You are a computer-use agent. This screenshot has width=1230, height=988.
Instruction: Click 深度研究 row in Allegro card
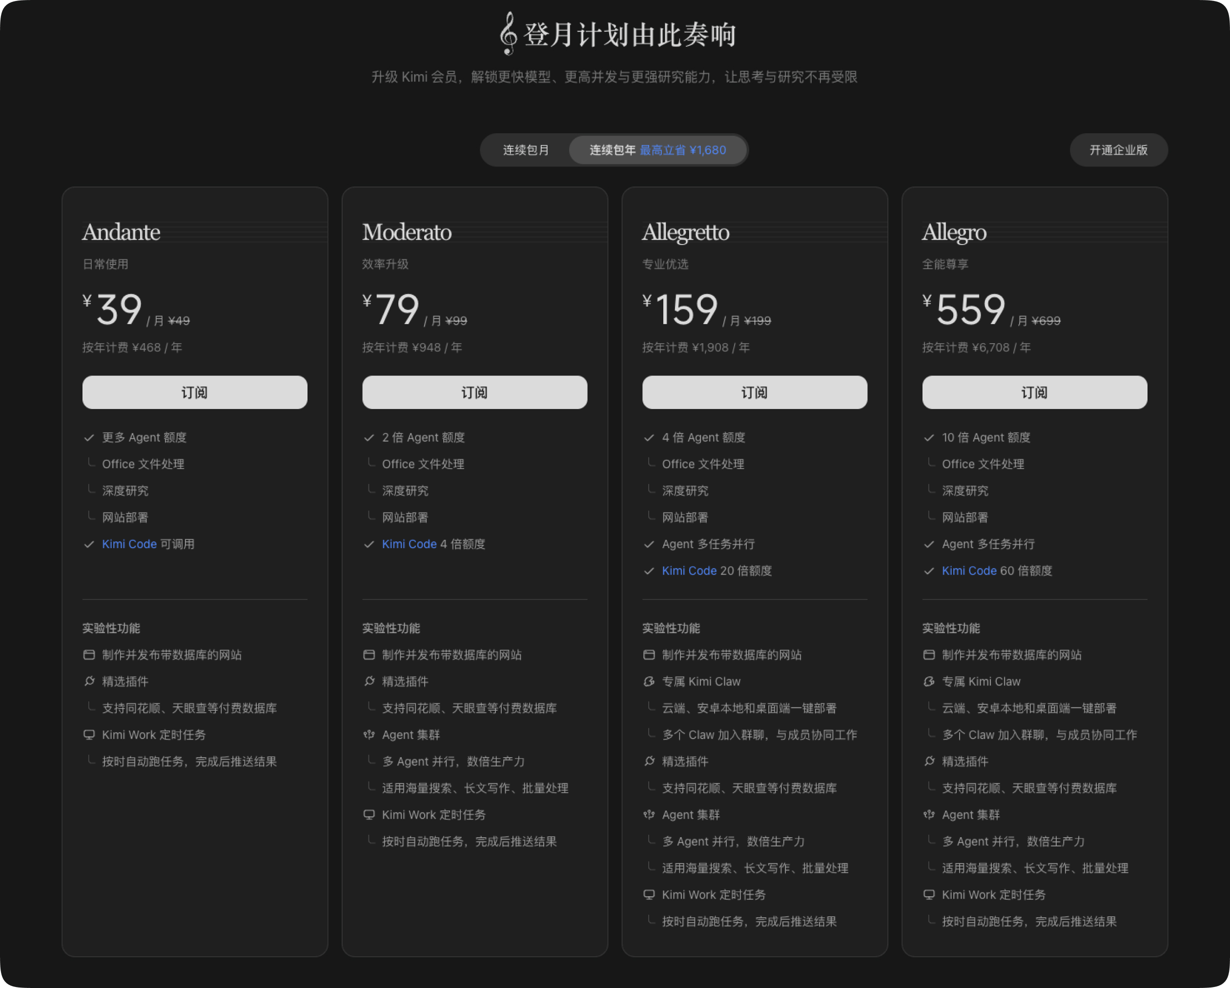(x=965, y=491)
